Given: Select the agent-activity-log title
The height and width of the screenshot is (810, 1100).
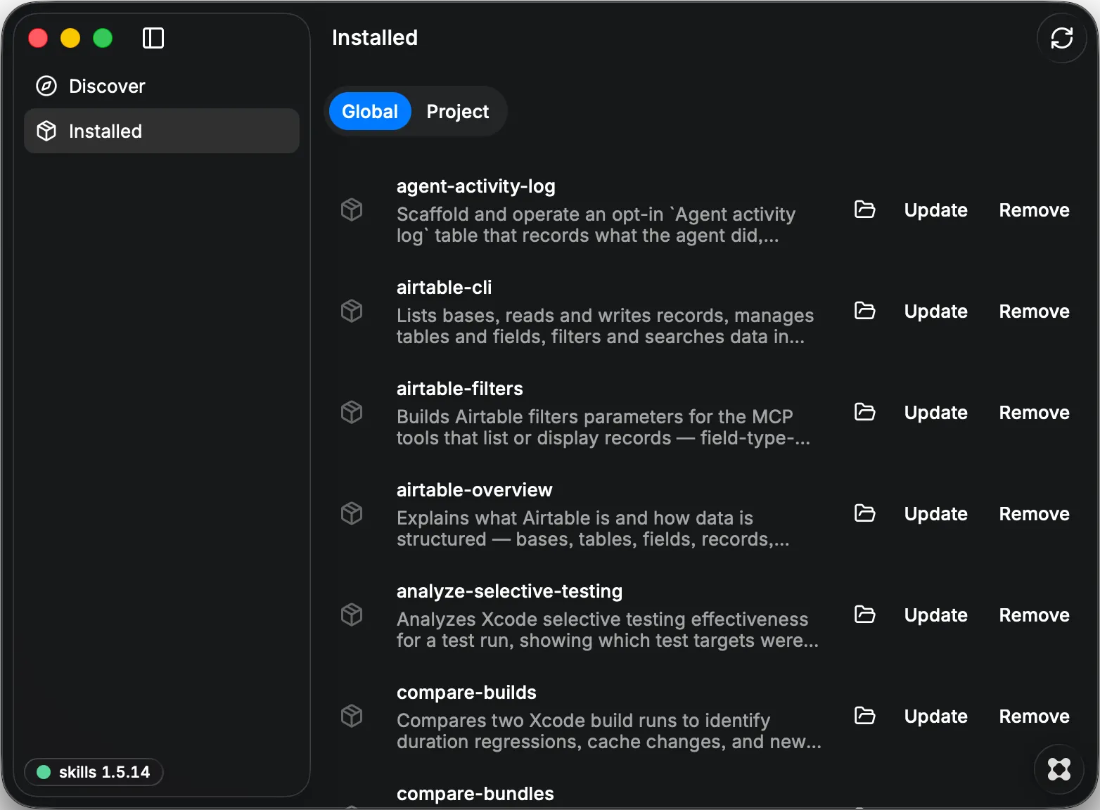Looking at the screenshot, I should click(475, 186).
